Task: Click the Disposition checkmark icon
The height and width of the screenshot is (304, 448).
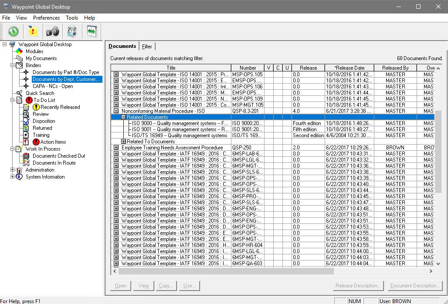Action: click(26, 121)
